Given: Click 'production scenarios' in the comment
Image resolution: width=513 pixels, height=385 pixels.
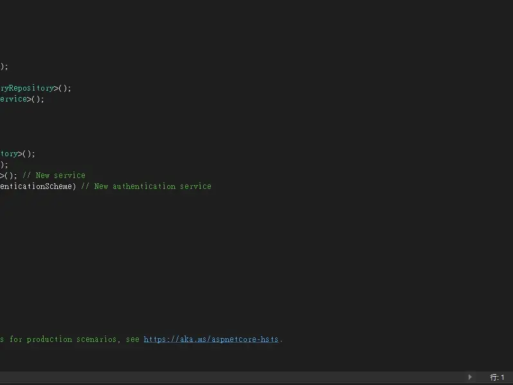Looking at the screenshot, I should tap(71, 339).
